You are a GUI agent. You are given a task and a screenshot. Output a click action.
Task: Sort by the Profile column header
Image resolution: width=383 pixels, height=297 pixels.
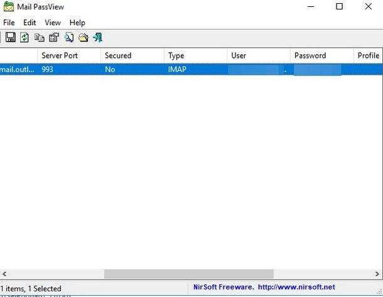369,56
